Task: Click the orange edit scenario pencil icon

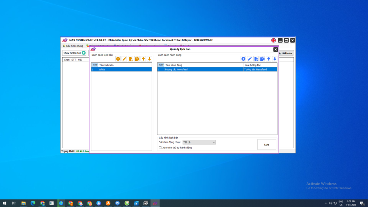Action: (x=124, y=59)
